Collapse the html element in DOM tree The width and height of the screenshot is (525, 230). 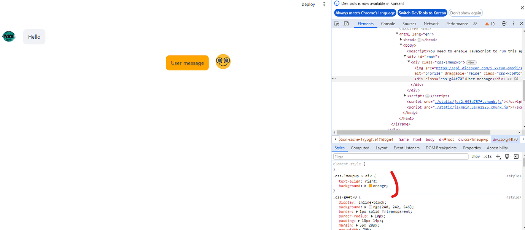point(397,34)
